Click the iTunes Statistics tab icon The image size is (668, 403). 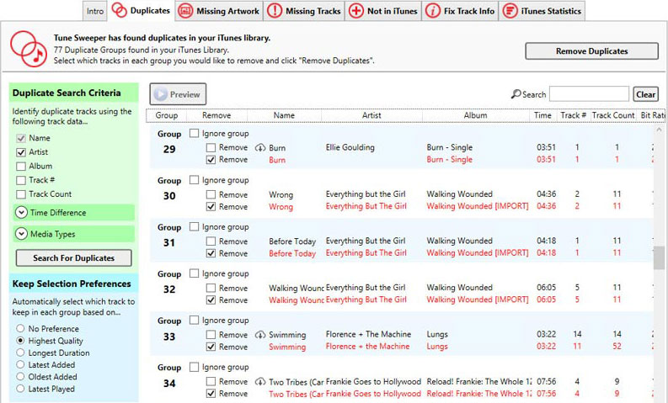[x=510, y=11]
